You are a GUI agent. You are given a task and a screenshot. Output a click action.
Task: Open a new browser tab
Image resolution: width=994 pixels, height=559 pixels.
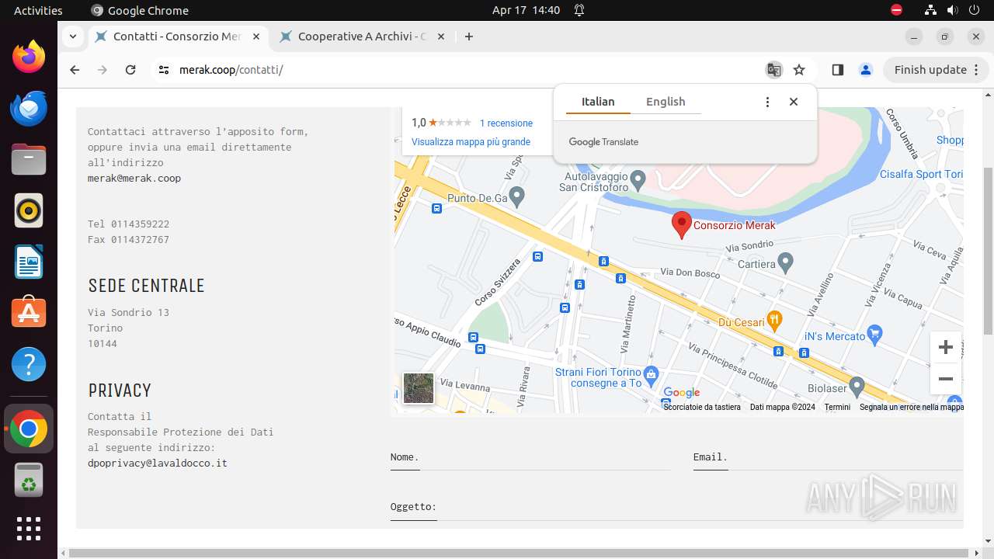coord(468,36)
